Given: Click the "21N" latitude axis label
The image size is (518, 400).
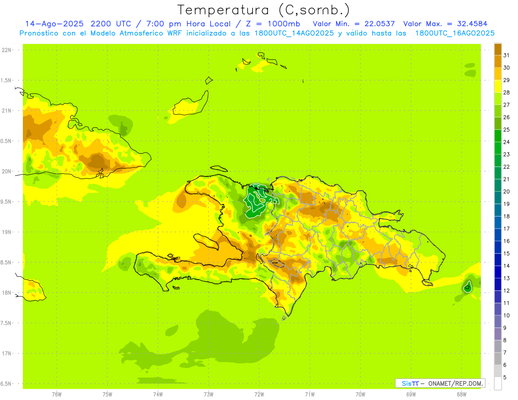Looking at the screenshot, I should (x=7, y=111).
